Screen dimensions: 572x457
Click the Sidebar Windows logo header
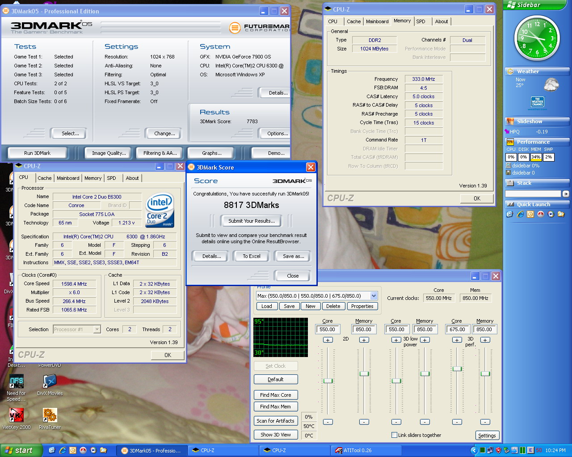click(x=511, y=5)
